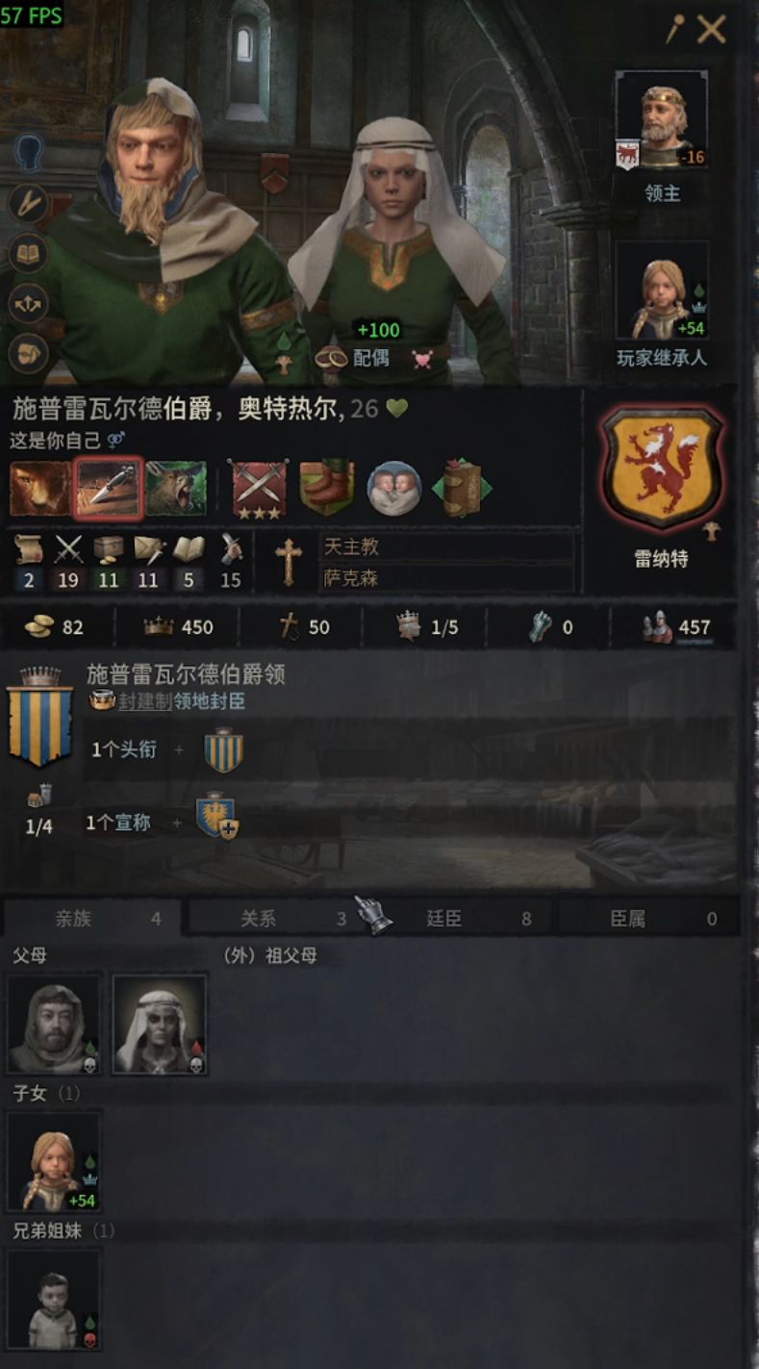Click the pin window icon
Screen dimensions: 759x1369
click(x=674, y=30)
